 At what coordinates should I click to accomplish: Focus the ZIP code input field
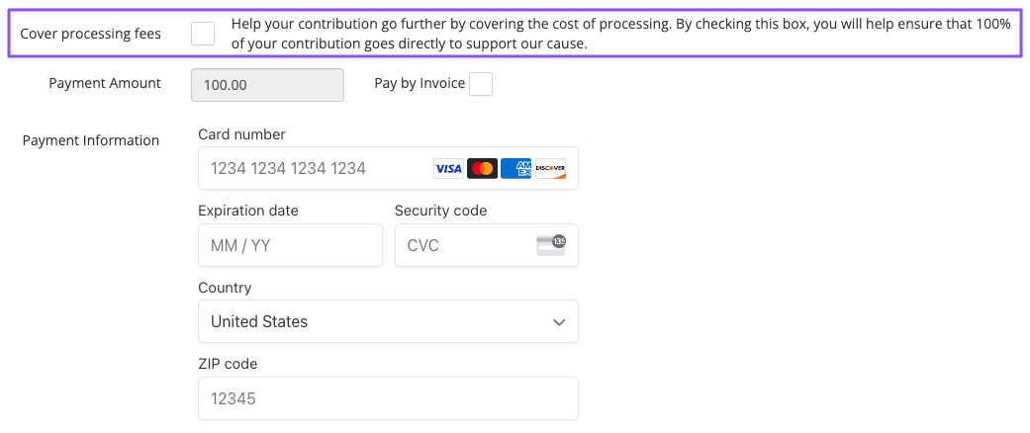(388, 398)
